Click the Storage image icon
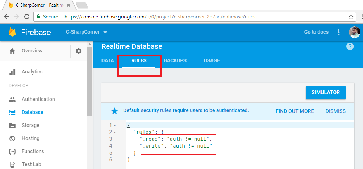The image size is (363, 169). tap(12, 126)
